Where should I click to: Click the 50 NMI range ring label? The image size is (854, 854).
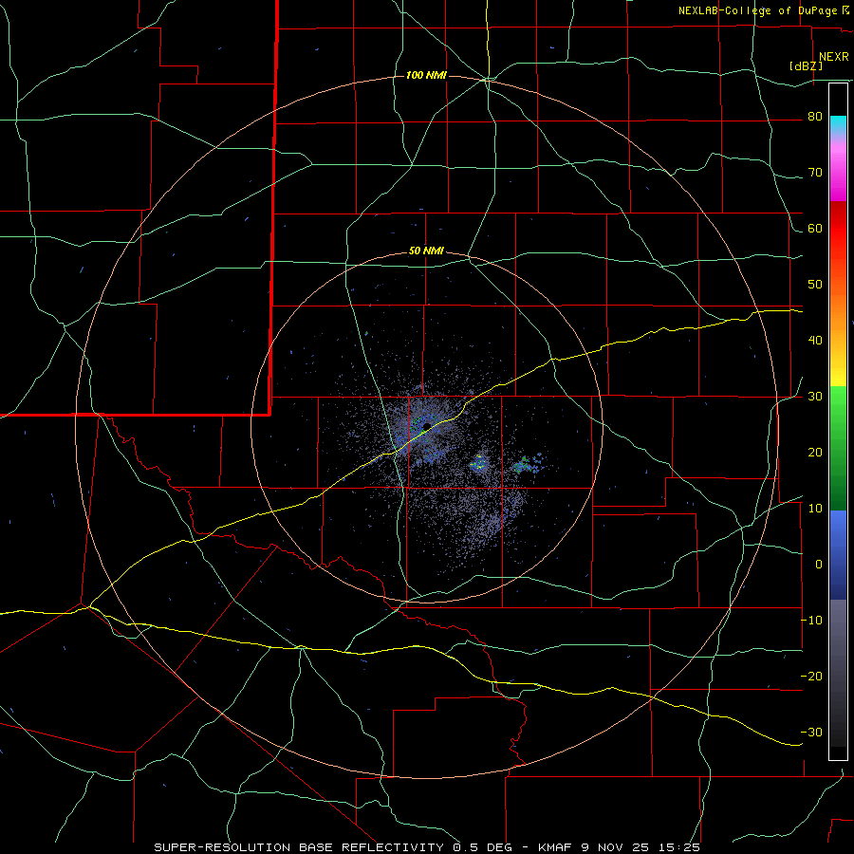(x=426, y=251)
